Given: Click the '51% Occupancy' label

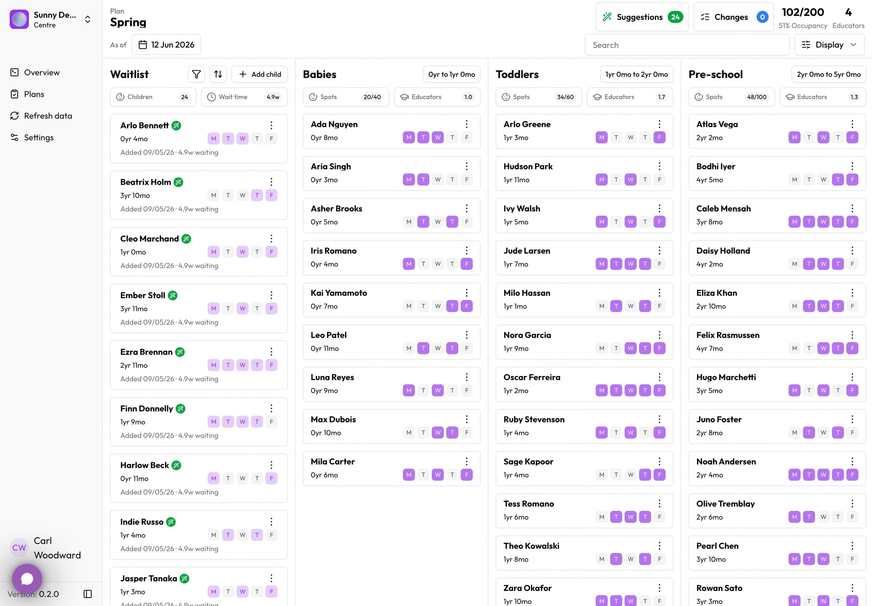Looking at the screenshot, I should 802,25.
